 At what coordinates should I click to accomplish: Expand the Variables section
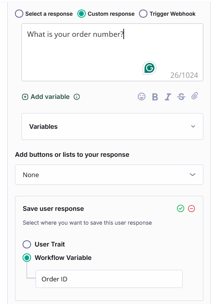[x=112, y=127]
